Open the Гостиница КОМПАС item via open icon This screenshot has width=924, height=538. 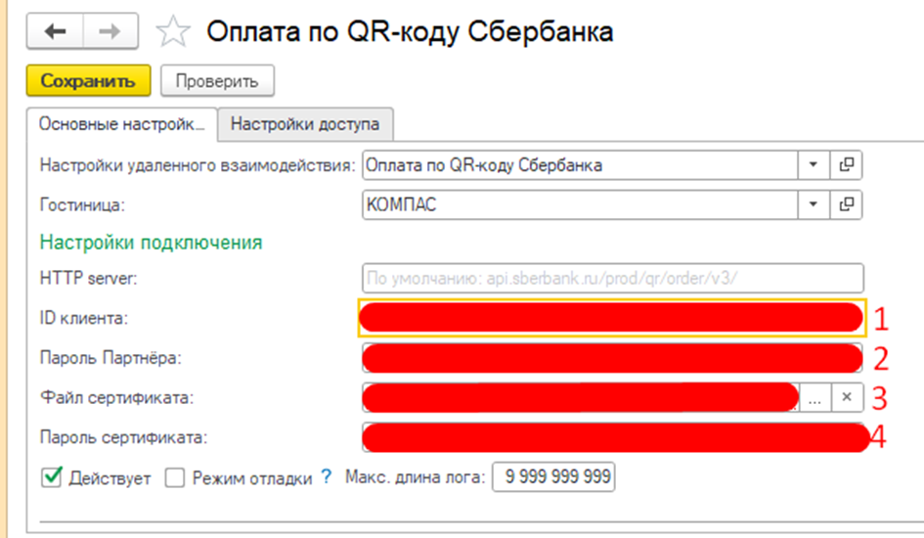coord(846,204)
